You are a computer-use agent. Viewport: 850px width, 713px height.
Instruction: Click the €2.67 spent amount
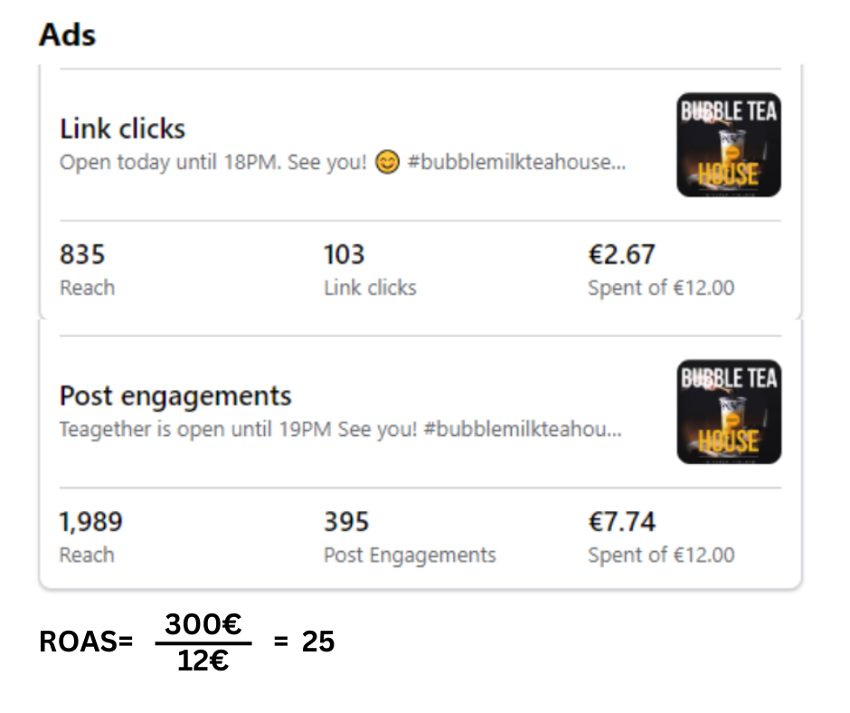click(621, 255)
